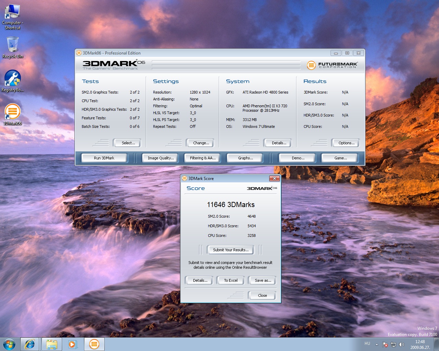The height and width of the screenshot is (351, 439).
Task: Launch the Game... button
Action: [x=341, y=158]
